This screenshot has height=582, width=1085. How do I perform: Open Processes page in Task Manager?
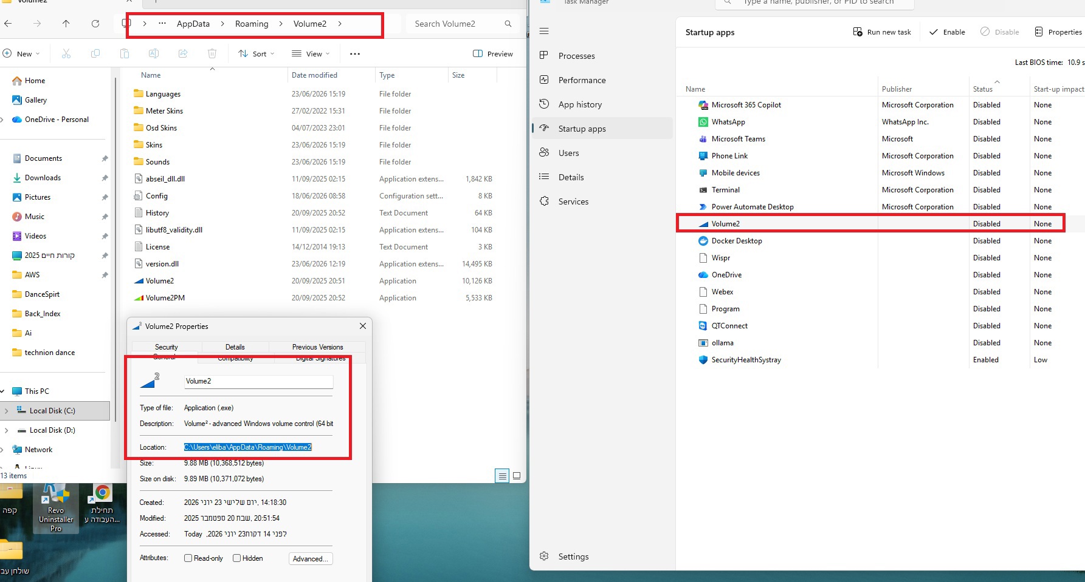(x=602, y=56)
